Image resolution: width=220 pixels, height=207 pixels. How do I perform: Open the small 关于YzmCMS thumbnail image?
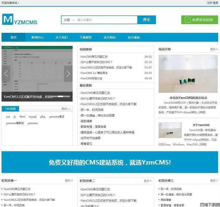[170, 130]
